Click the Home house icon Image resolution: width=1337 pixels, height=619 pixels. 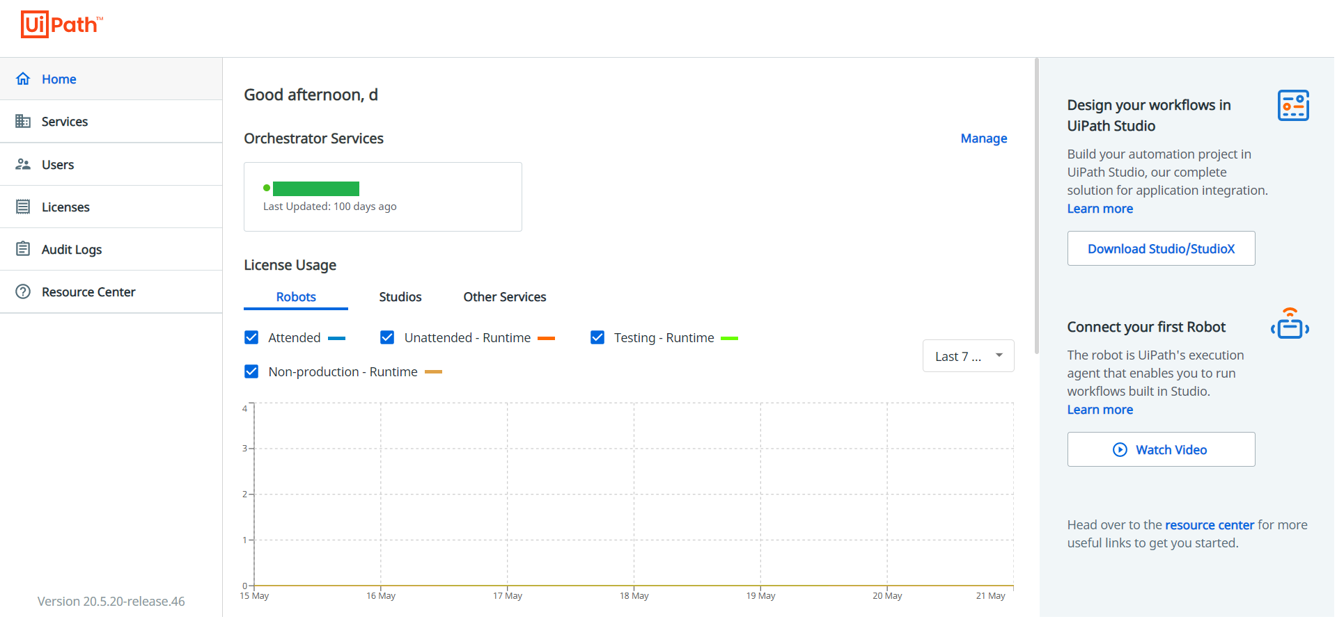pos(23,79)
